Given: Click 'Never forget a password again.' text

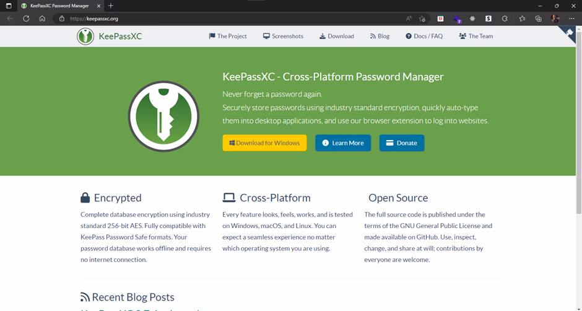Looking at the screenshot, I should tap(272, 94).
